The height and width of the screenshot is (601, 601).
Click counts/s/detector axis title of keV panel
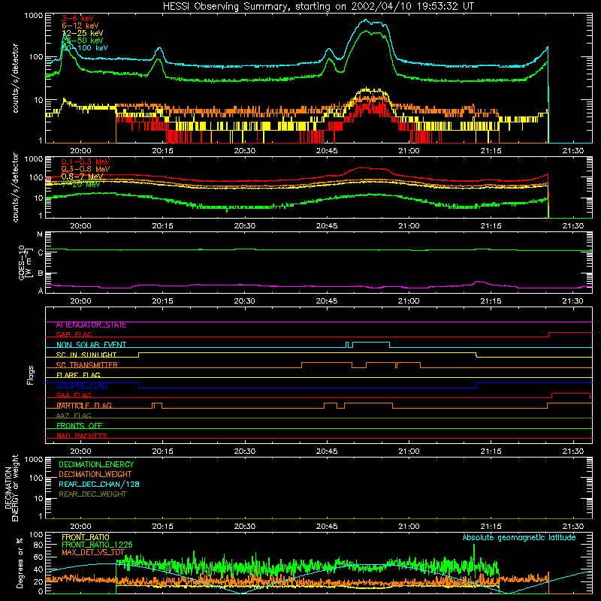(16, 78)
